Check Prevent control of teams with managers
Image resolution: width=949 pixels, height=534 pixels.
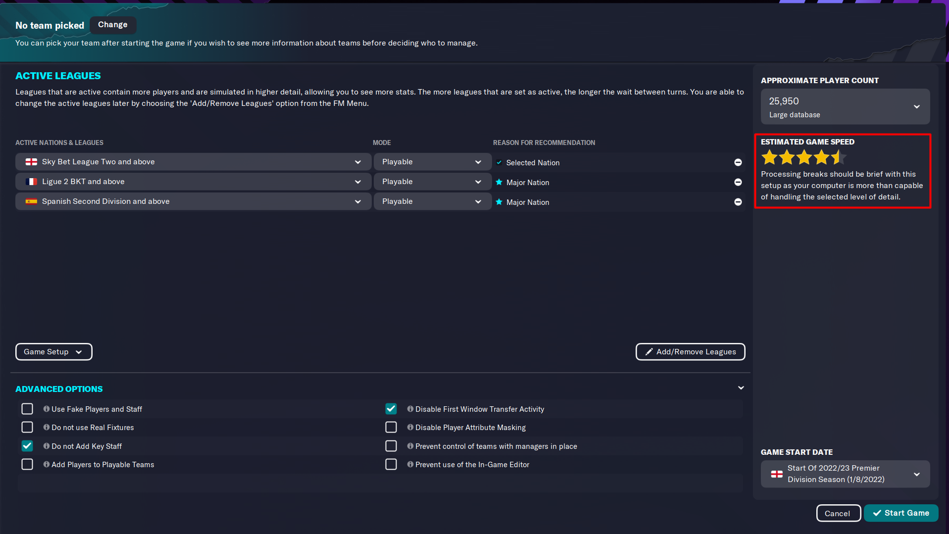[x=391, y=446]
